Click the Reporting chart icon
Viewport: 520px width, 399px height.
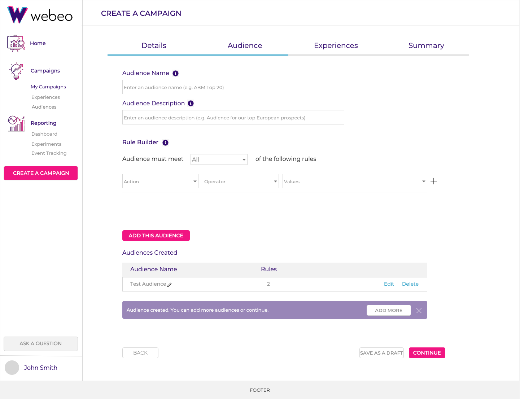coord(16,124)
